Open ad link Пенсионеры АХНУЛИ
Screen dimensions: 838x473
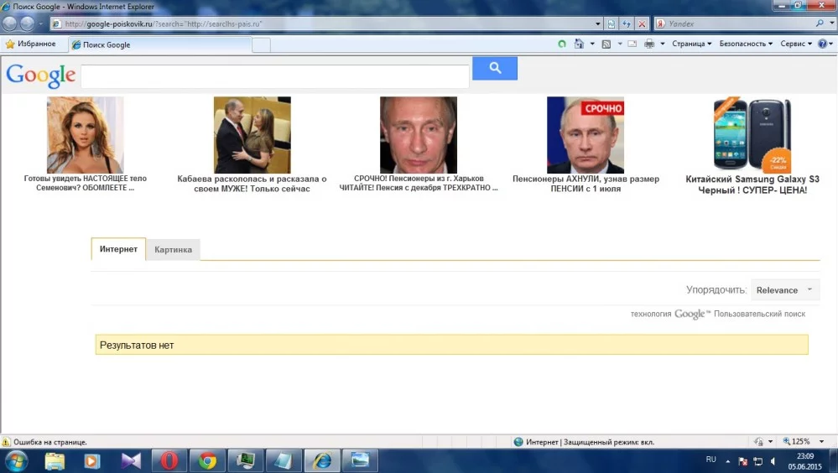tap(586, 184)
